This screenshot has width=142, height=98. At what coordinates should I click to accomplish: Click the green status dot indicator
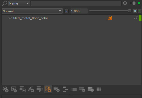click(139, 3)
